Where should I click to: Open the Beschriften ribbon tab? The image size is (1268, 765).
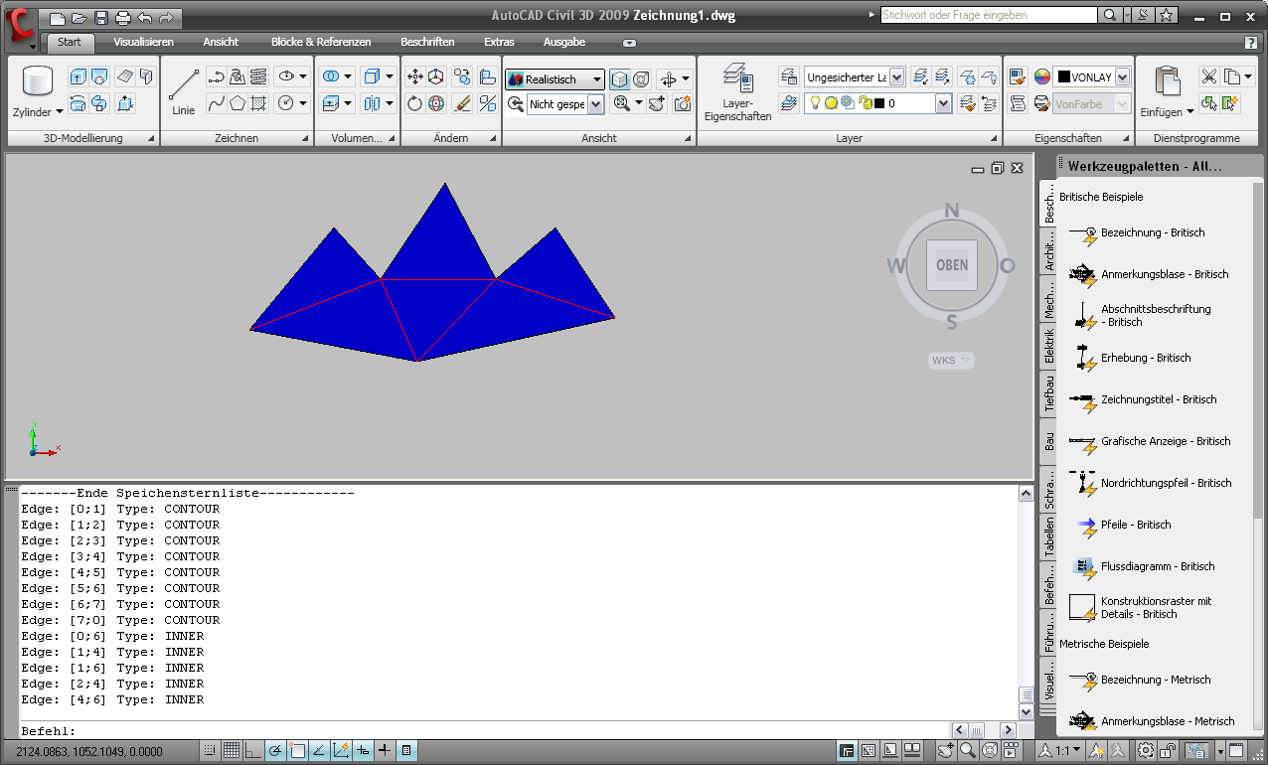click(427, 42)
